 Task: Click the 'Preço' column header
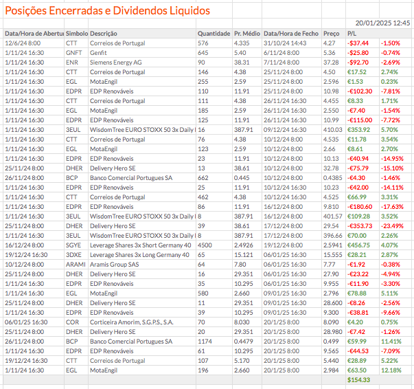pyautogui.click(x=331, y=34)
